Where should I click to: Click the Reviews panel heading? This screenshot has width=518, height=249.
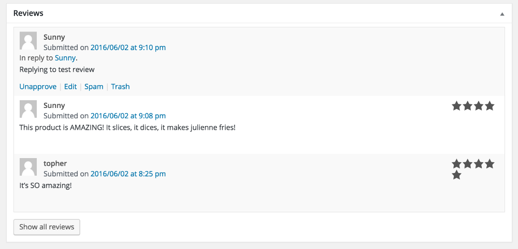tap(28, 13)
